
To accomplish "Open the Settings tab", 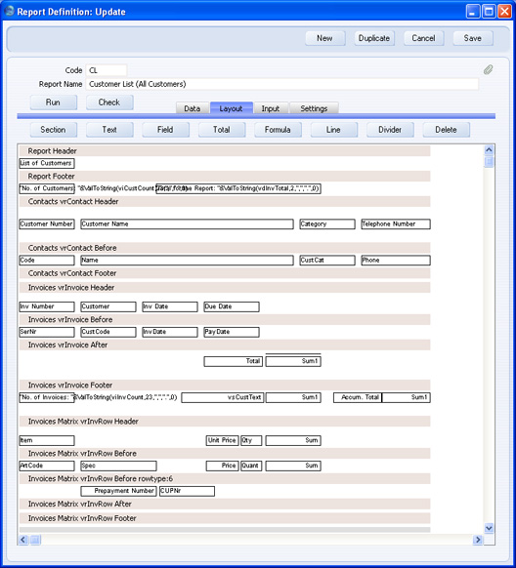I will click(x=314, y=108).
